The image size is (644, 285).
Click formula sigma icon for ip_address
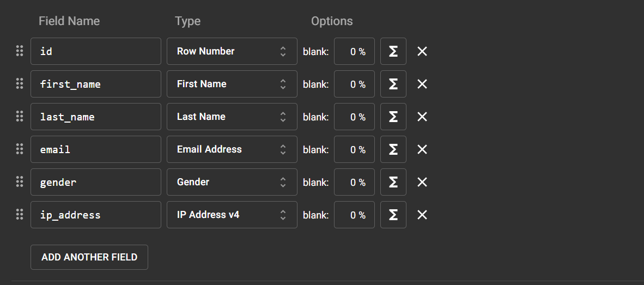click(393, 215)
